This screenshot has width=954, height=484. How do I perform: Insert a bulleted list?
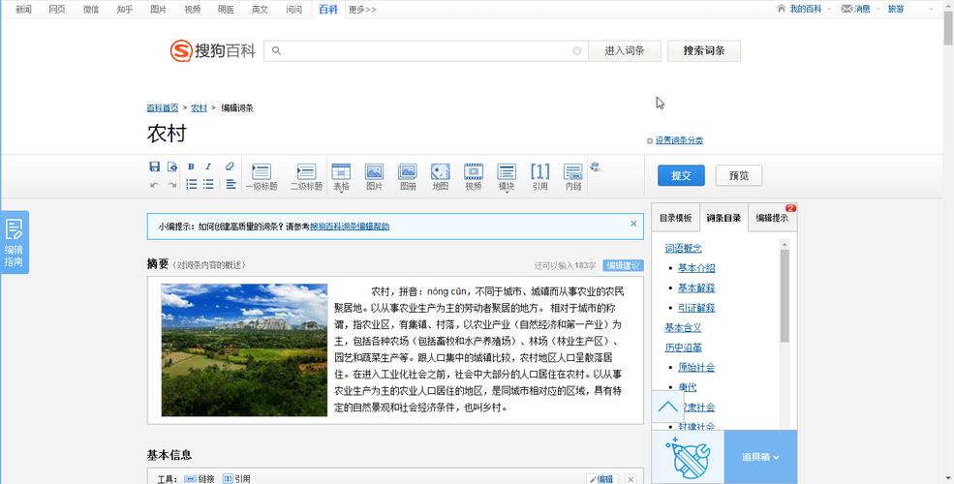(208, 184)
